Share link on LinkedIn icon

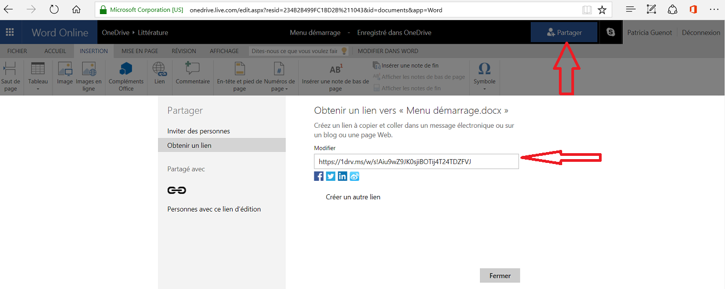pos(342,176)
